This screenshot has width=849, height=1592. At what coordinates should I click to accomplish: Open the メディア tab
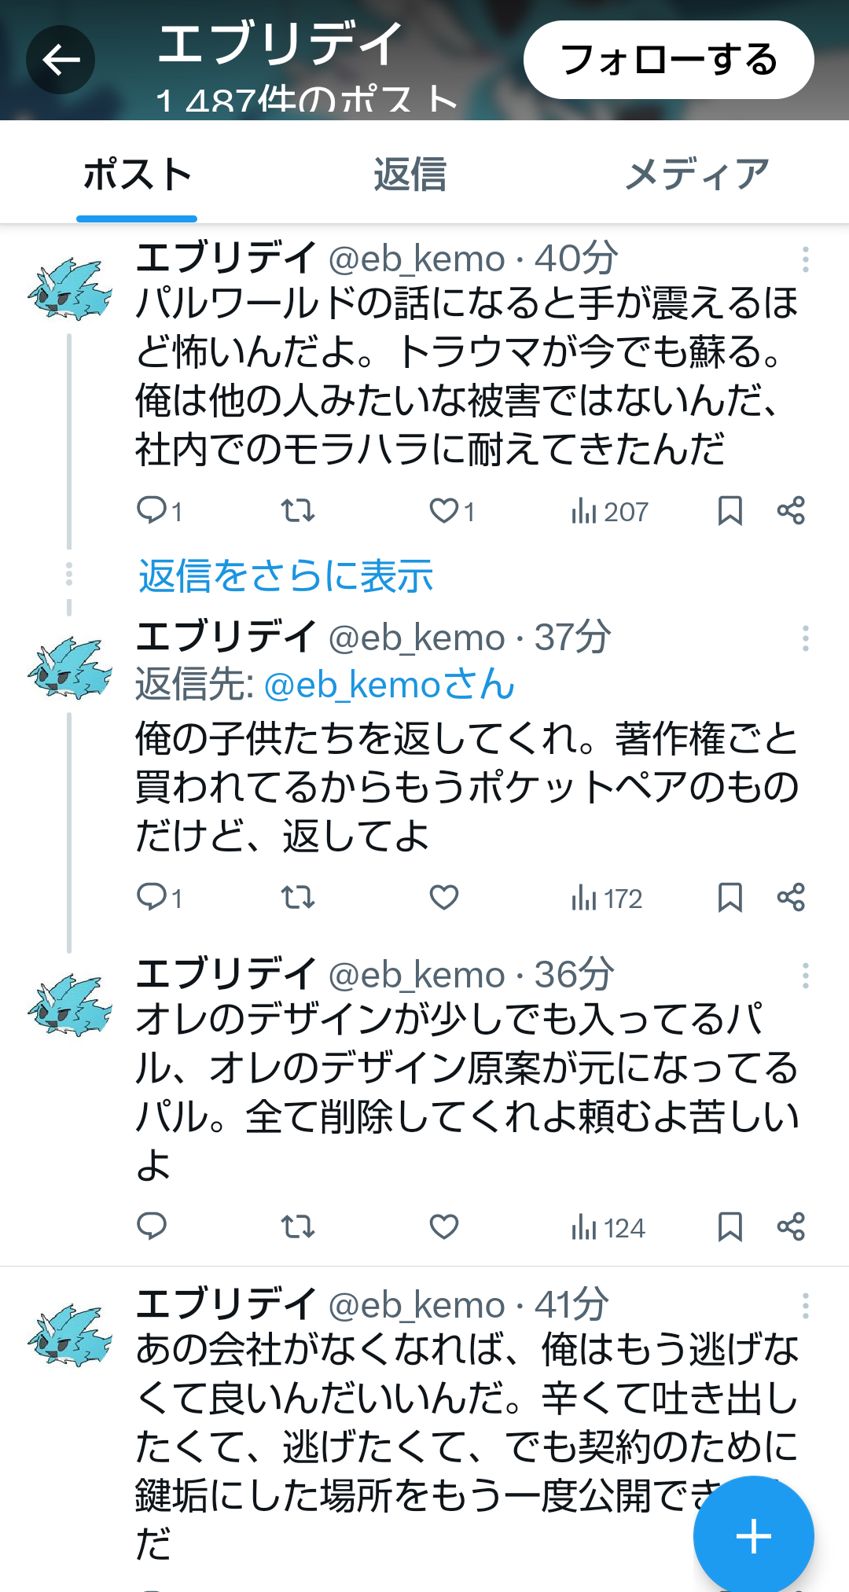[696, 175]
